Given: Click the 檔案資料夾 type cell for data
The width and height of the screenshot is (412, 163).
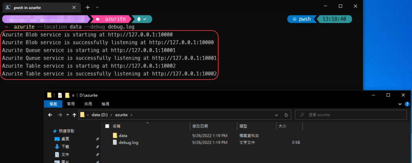Looking at the screenshot, I should pyautogui.click(x=249, y=135).
